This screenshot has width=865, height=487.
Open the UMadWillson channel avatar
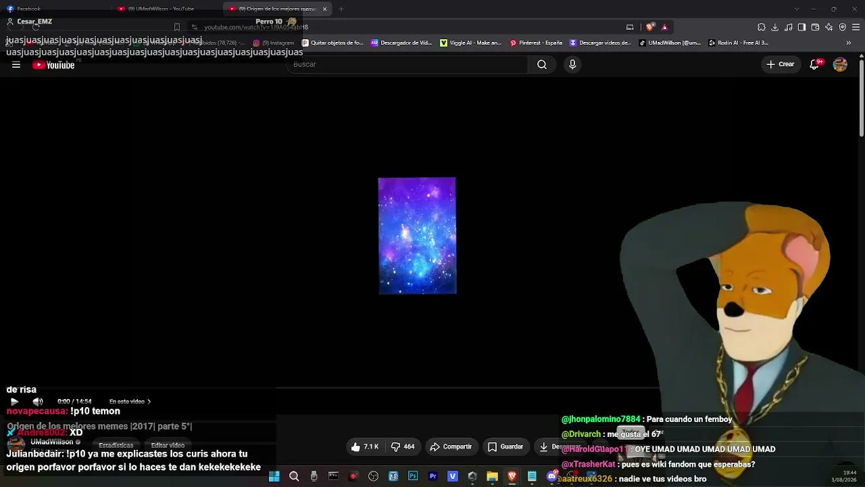(16, 445)
